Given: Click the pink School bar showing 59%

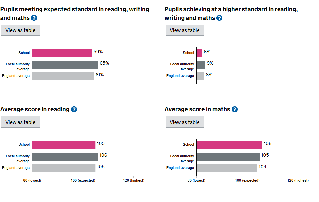Looking at the screenshot, I should [x=62, y=53].
